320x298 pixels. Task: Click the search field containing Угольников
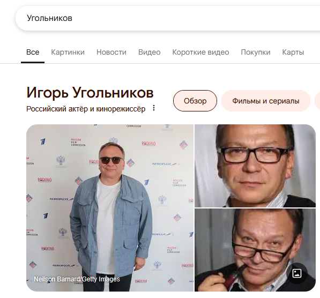click(x=168, y=18)
